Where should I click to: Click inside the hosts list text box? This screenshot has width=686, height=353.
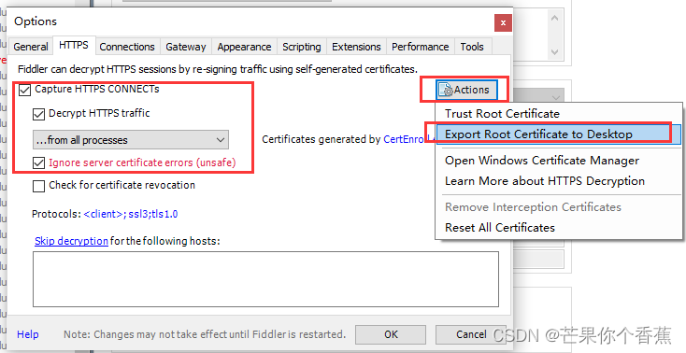(265, 279)
